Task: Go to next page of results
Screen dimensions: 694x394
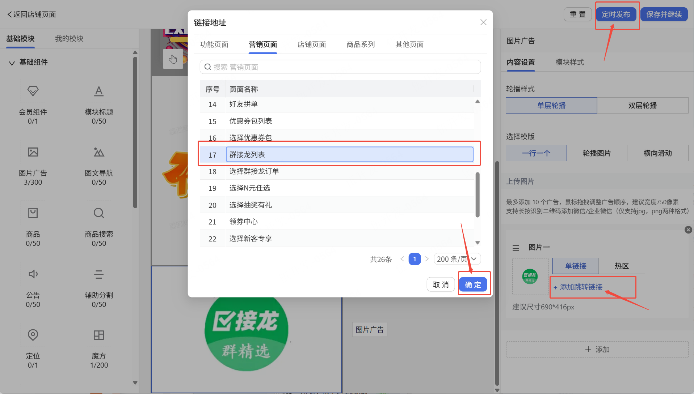Action: (427, 259)
